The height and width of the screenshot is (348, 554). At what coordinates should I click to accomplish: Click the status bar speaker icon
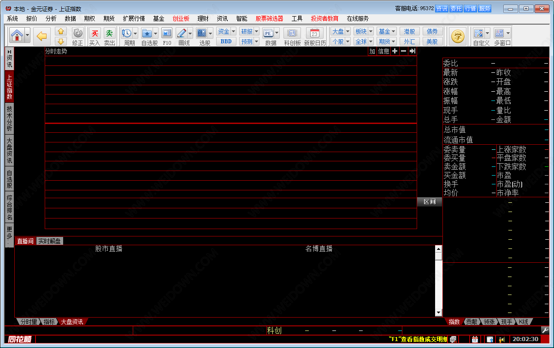coord(502,340)
